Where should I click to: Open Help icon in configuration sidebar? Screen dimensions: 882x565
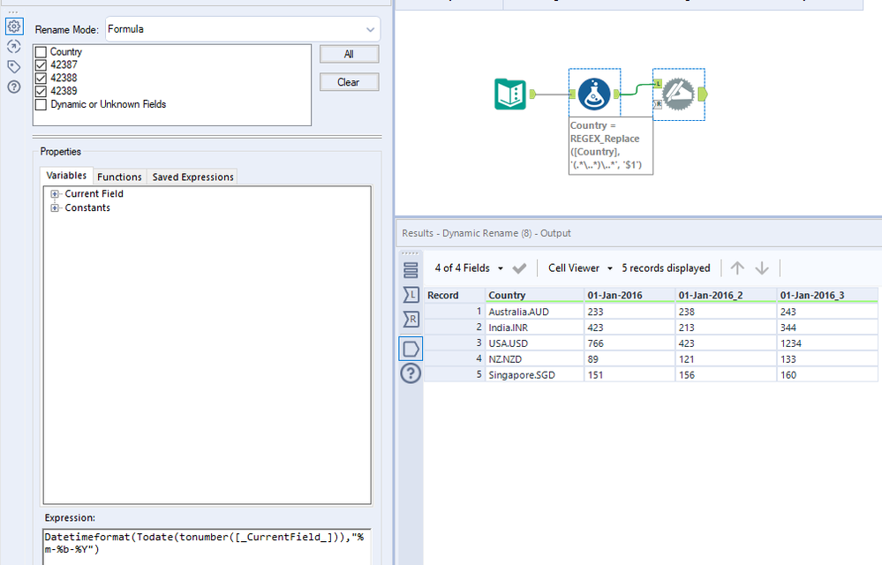pos(13,87)
